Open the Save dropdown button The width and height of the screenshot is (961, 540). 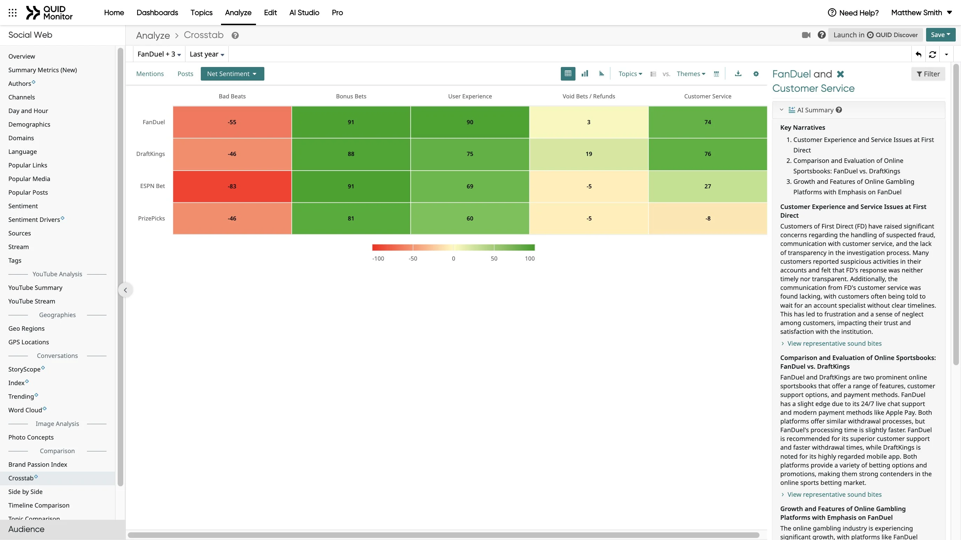940,35
